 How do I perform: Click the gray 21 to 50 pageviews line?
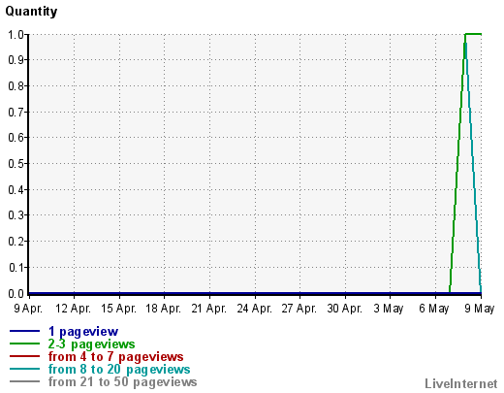point(24,381)
